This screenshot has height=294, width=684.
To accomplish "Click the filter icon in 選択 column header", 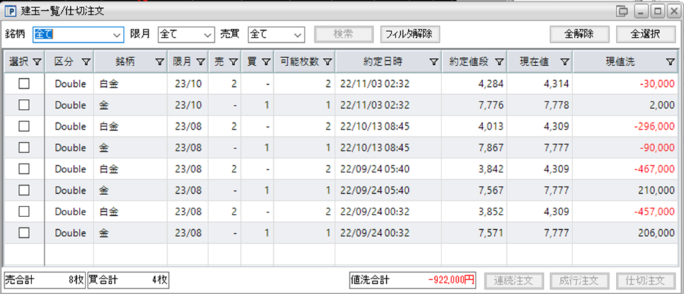I will (37, 62).
